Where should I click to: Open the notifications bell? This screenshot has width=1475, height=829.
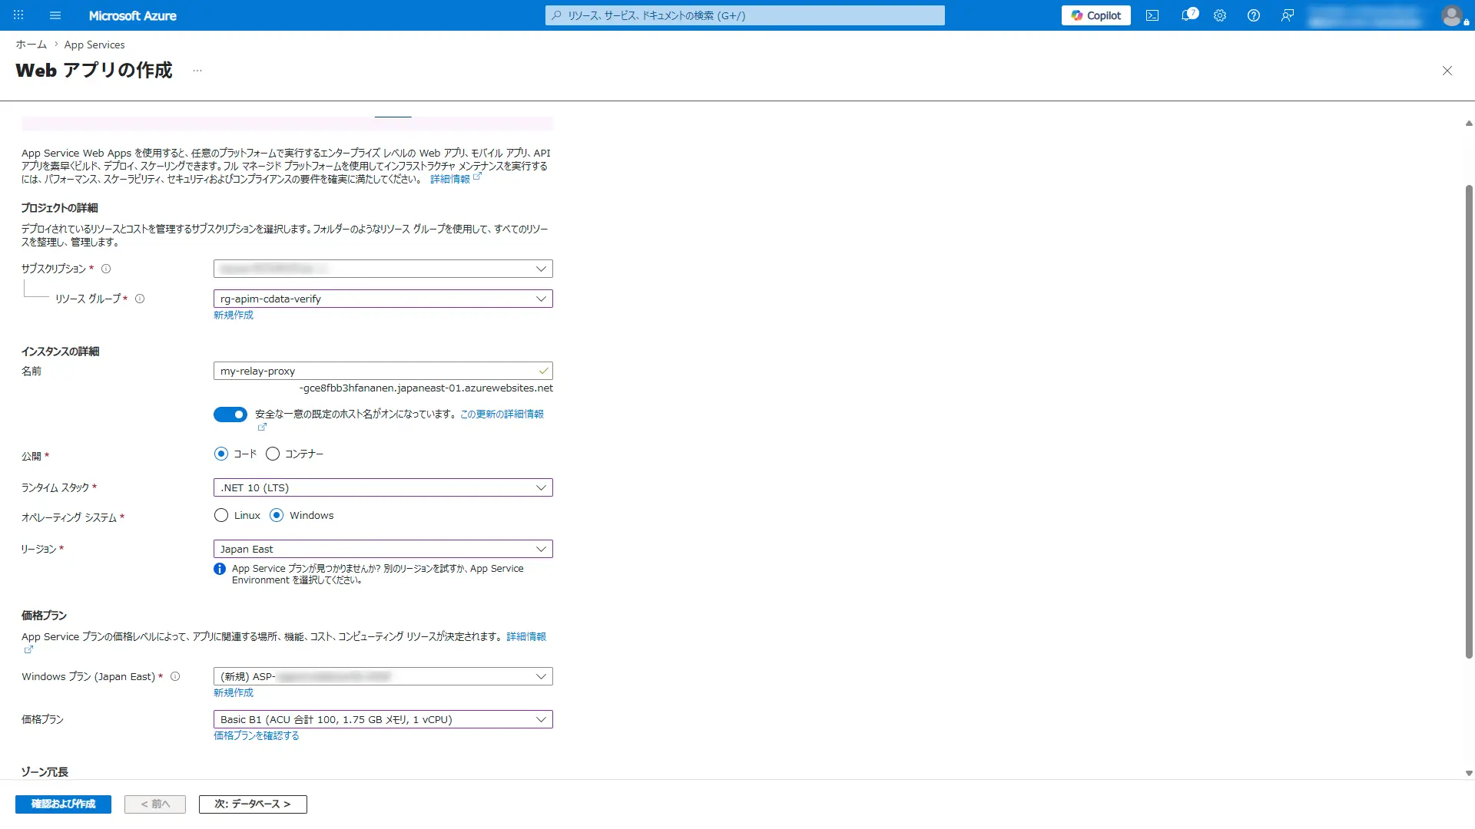coord(1188,15)
